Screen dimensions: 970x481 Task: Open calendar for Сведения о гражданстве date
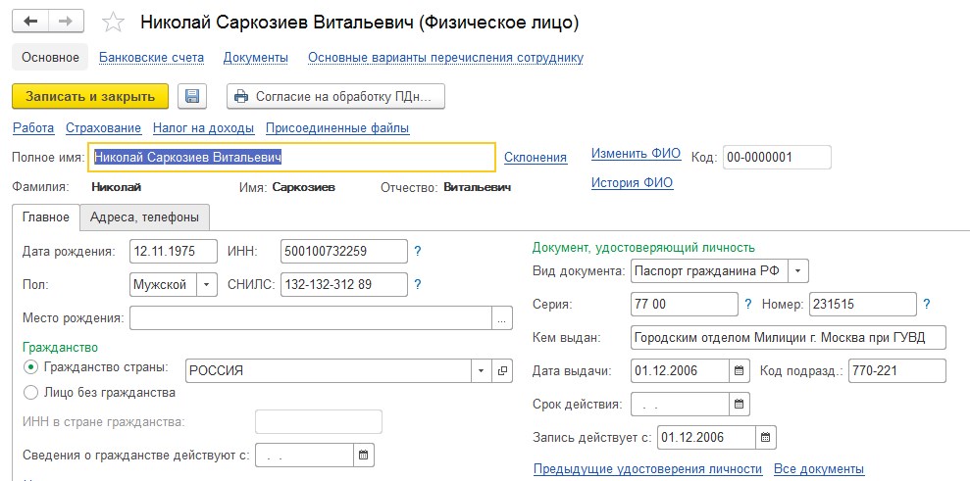364,455
